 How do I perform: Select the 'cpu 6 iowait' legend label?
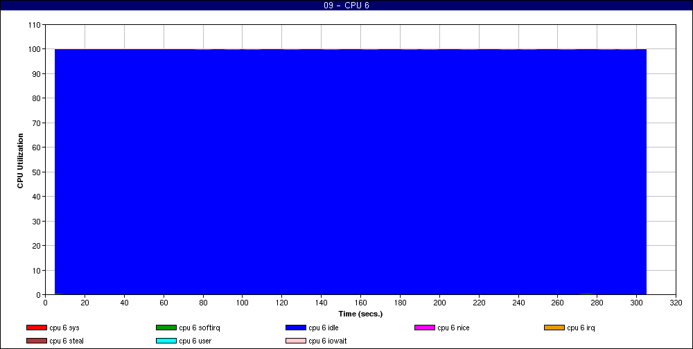pyautogui.click(x=328, y=341)
